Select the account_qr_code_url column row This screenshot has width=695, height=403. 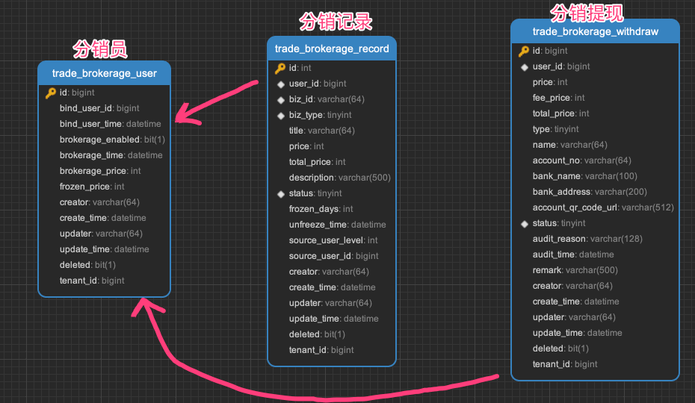602,207
